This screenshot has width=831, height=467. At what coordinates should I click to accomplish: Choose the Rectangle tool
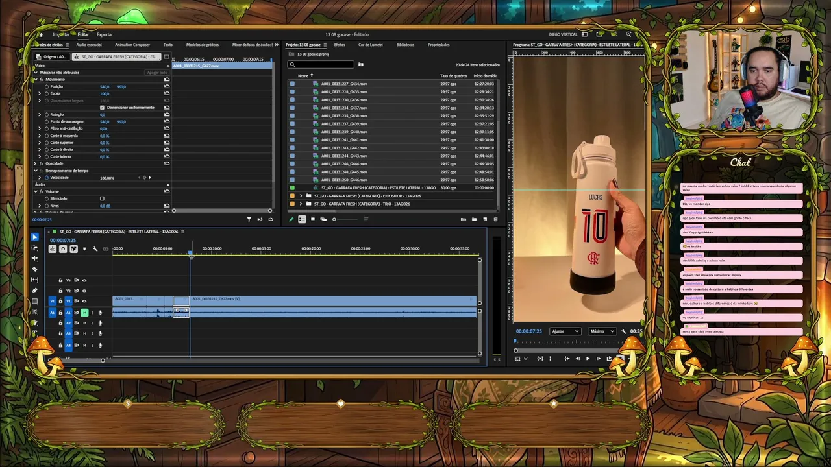35,301
